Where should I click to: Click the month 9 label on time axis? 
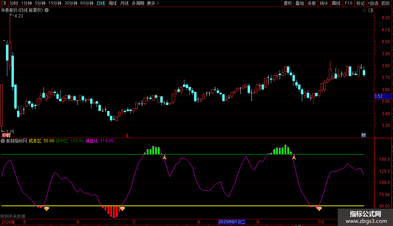coord(258,222)
